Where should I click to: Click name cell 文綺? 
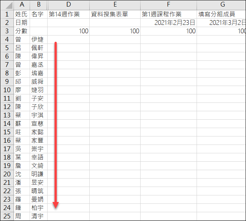[38, 166]
